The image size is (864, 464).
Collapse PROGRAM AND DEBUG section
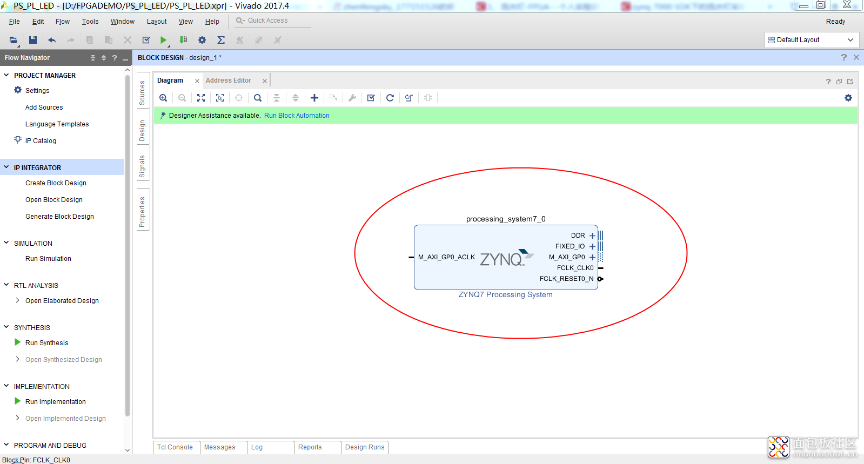point(6,445)
